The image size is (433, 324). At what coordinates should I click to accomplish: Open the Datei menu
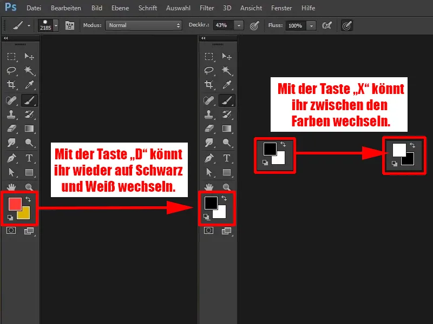[34, 8]
